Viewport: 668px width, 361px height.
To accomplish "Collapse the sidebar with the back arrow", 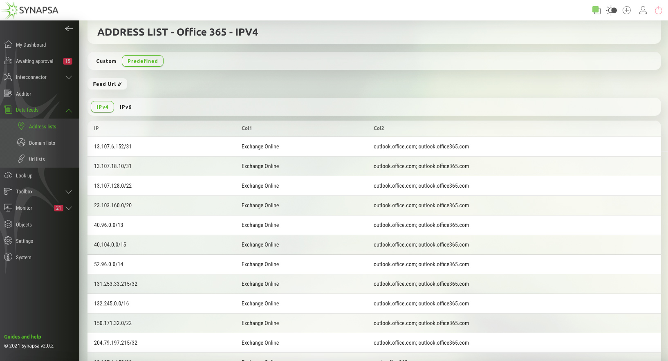I will (69, 29).
